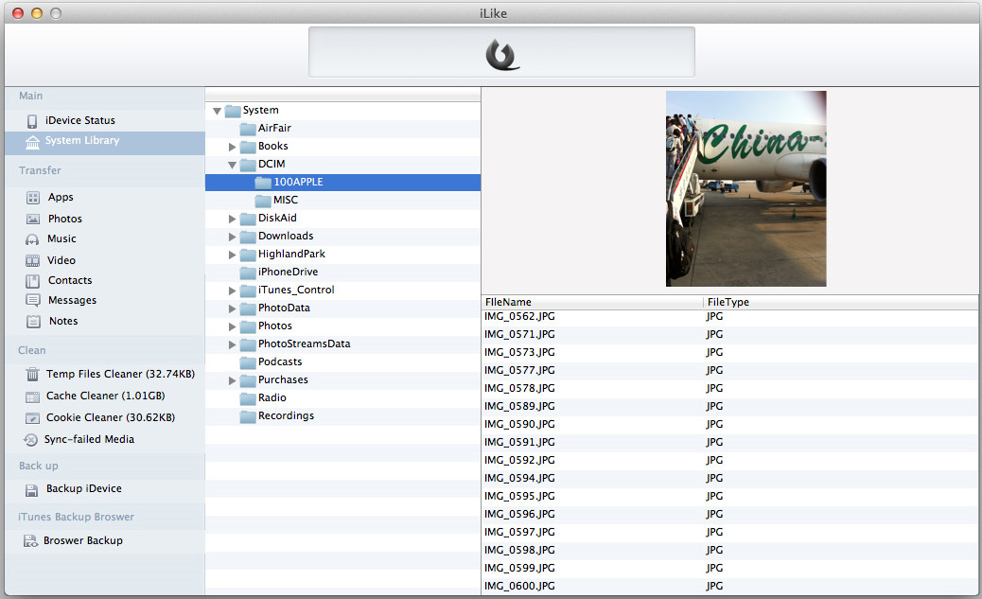This screenshot has width=982, height=599.
Task: Select System Library in the sidebar
Action: pyautogui.click(x=105, y=142)
